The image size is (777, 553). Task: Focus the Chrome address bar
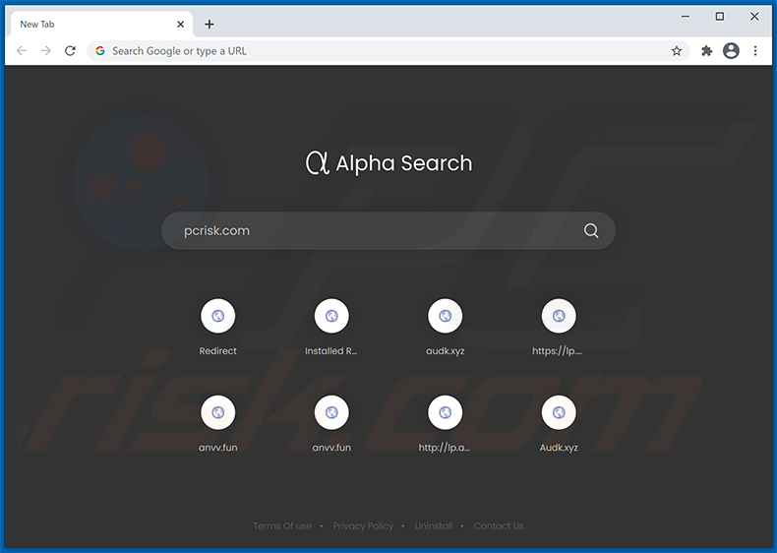[x=388, y=50]
